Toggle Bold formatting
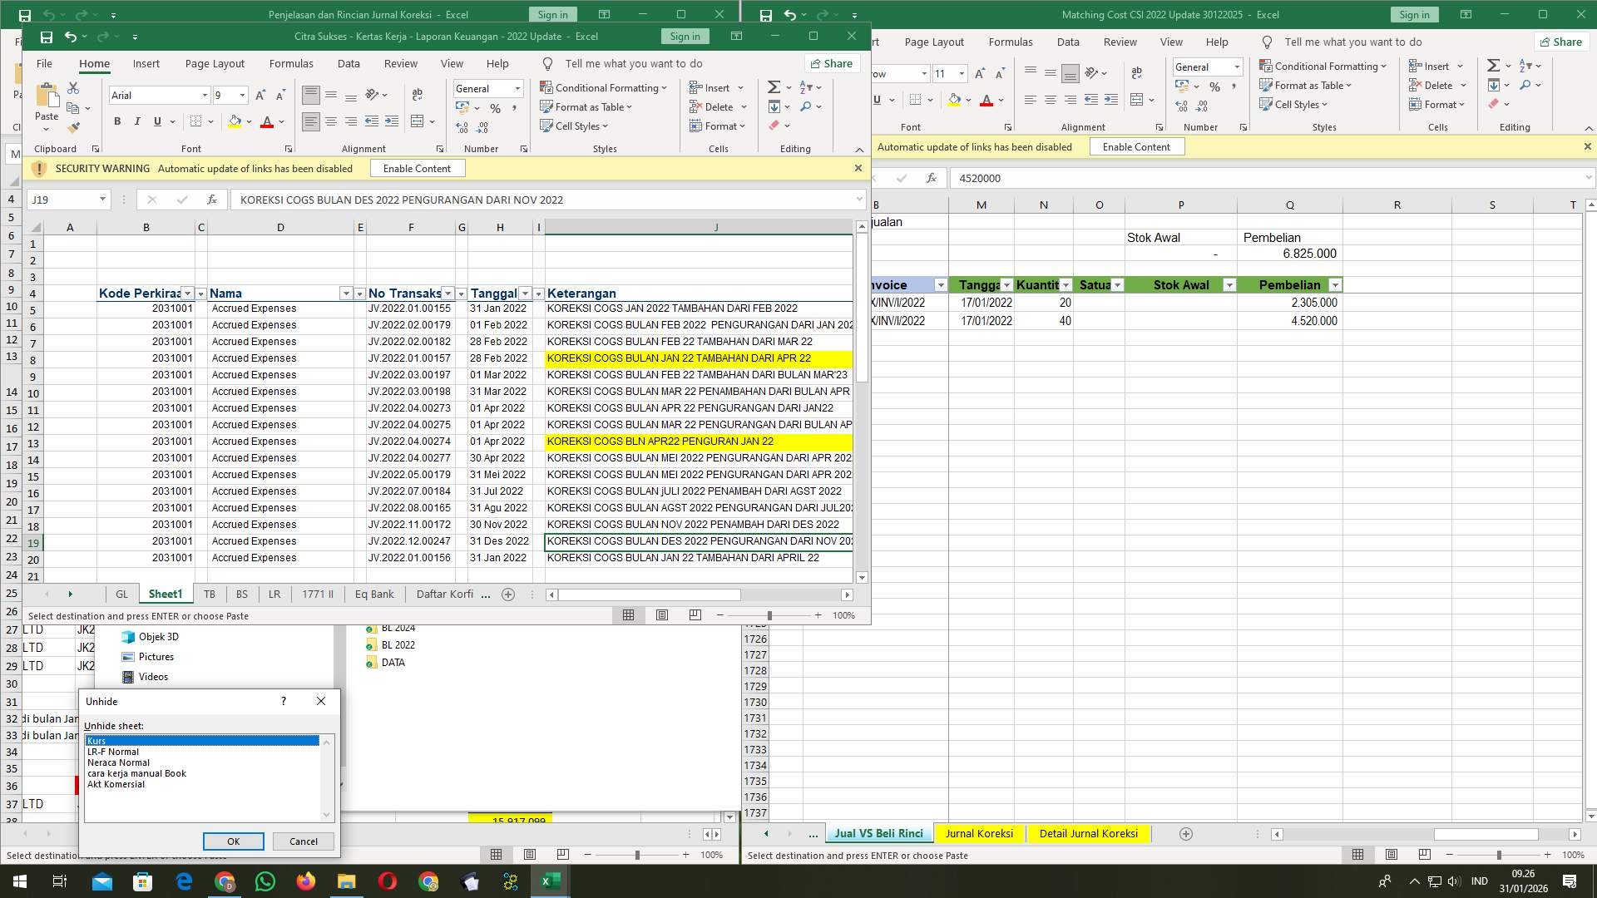1597x898 pixels. coord(116,121)
